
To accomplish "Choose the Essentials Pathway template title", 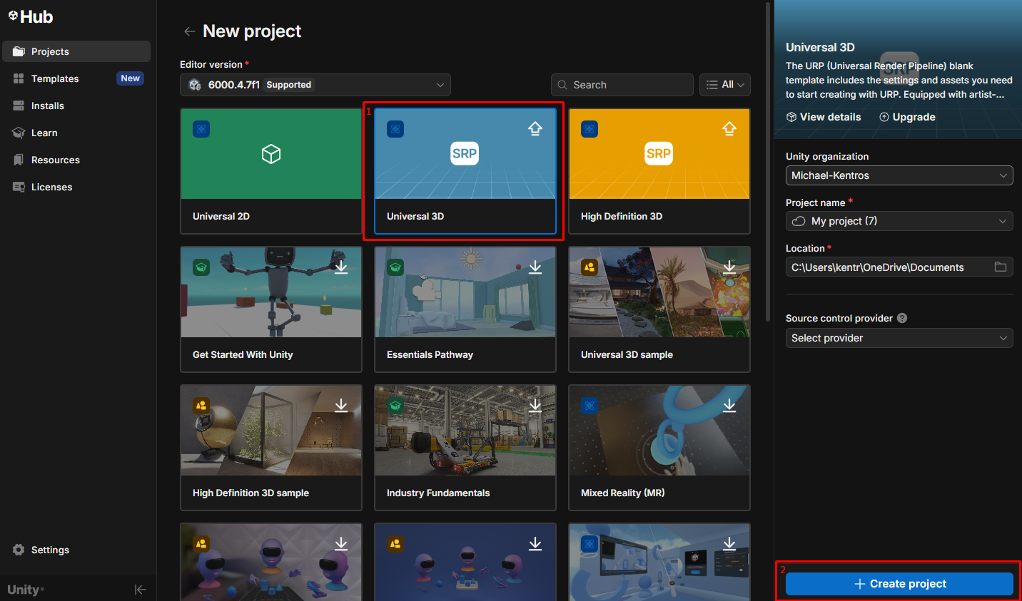I will 430,354.
